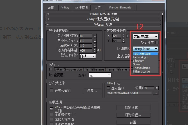Enable the 优化大气求值 checkbox
Screen dimensions: 188x125
click(x=51, y=119)
